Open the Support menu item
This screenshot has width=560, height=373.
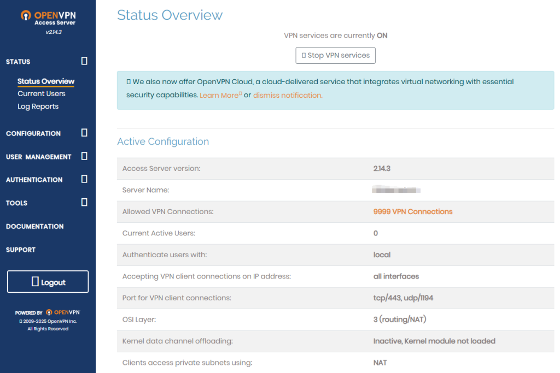[x=21, y=250]
